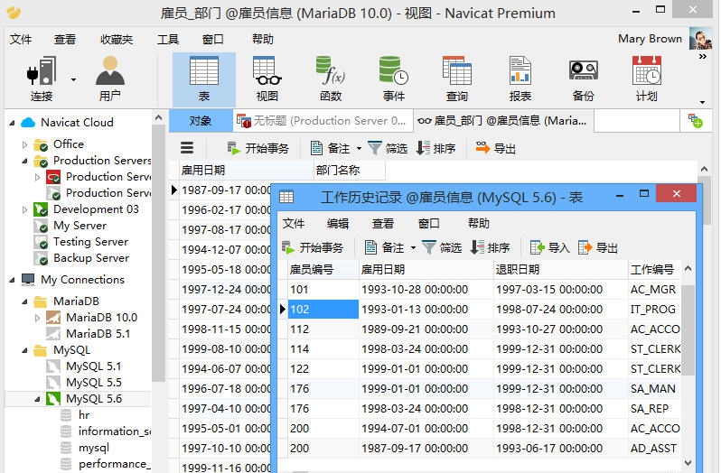Click 工作历史记录 table vertical scrollbar

pyautogui.click(x=688, y=329)
